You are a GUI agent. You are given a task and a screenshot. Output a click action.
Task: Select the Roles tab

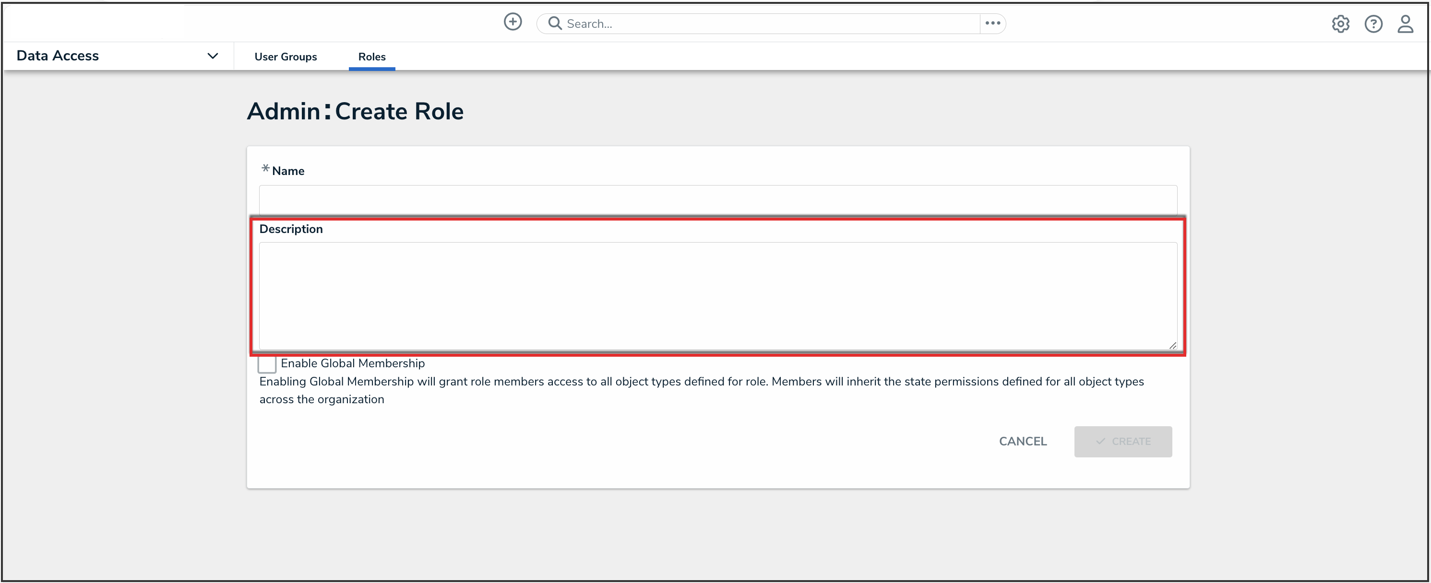coord(371,57)
